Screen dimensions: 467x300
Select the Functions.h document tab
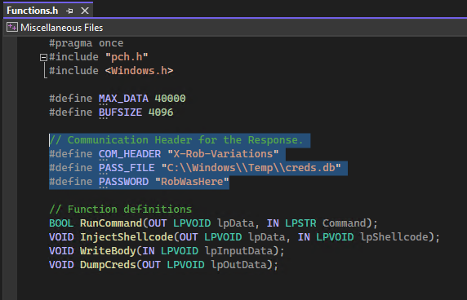33,11
